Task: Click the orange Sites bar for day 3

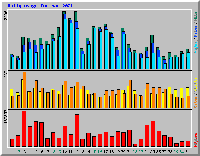Action: point(25,90)
